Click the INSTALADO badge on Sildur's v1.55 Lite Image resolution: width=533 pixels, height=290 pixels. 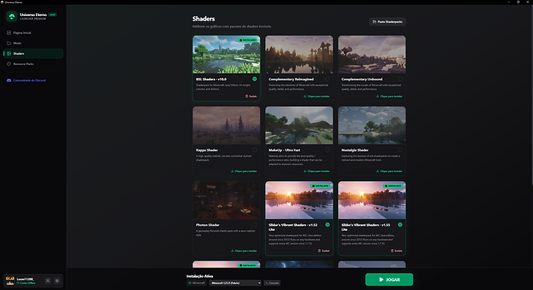393,186
